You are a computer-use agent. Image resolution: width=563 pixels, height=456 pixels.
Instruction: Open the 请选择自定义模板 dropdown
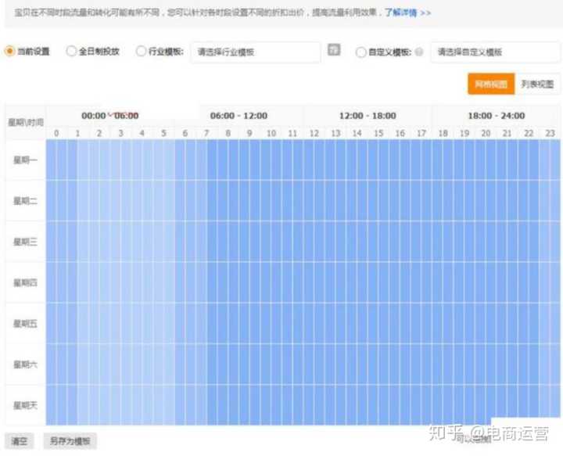tap(495, 52)
